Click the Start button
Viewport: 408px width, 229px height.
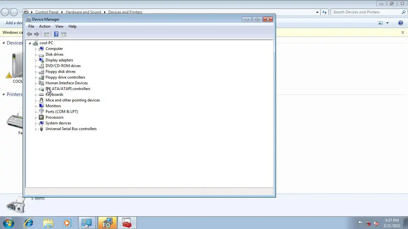pyautogui.click(x=8, y=223)
